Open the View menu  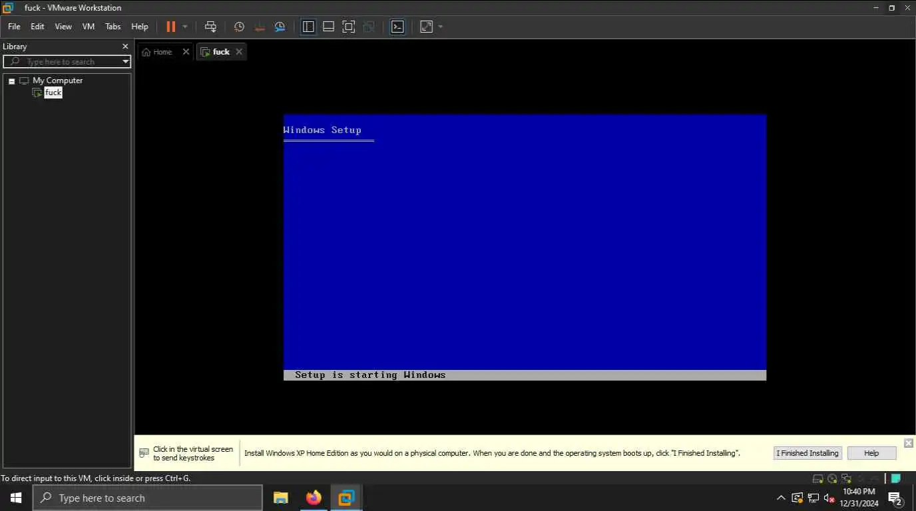(x=63, y=27)
